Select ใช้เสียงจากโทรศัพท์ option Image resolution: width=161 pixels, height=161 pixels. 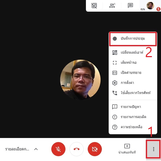point(133,93)
